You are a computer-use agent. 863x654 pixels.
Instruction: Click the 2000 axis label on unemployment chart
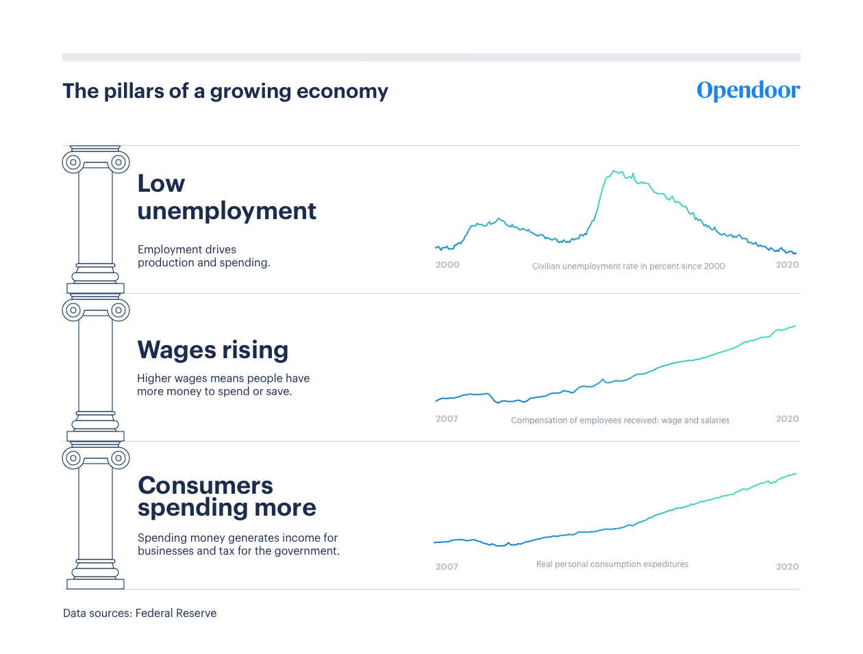tap(447, 264)
